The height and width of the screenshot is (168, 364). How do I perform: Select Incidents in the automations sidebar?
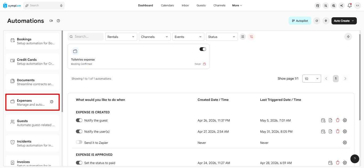pos(33,143)
